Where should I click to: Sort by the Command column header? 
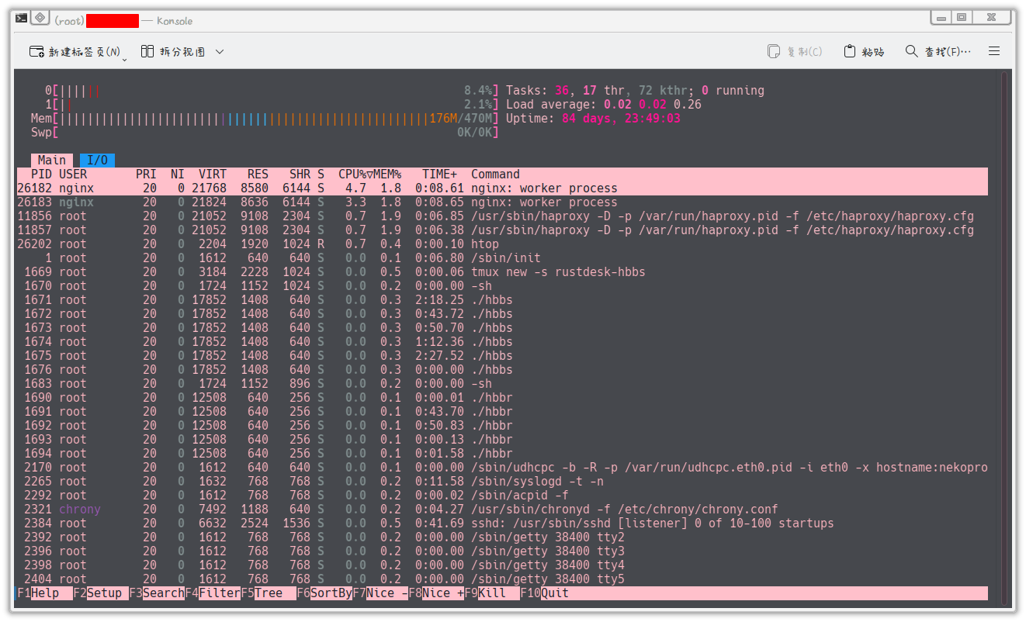pyautogui.click(x=495, y=175)
